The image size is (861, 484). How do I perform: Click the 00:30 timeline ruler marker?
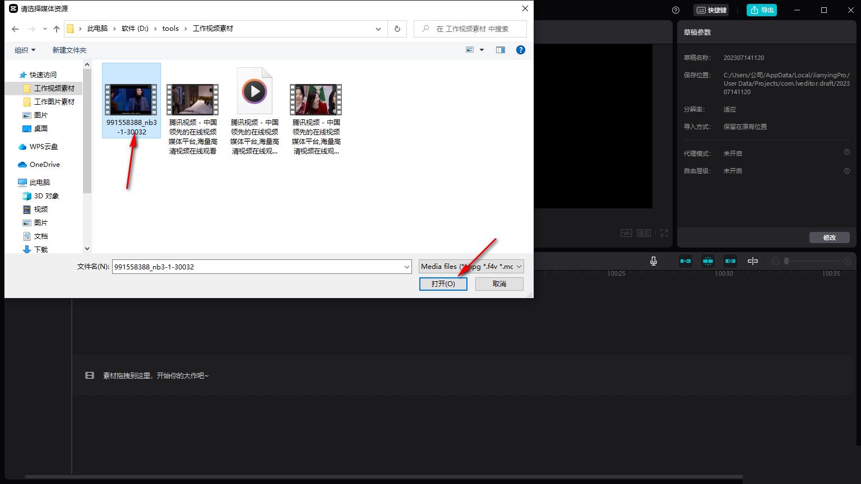click(x=725, y=273)
